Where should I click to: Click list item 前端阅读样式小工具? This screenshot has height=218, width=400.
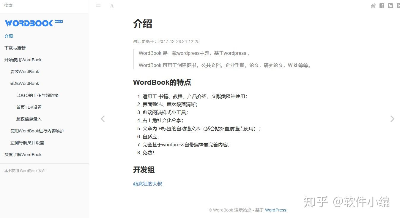pyautogui.click(x=165, y=113)
